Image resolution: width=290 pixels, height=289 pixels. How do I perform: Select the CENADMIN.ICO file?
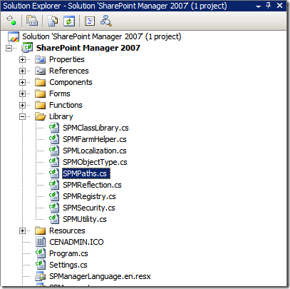coord(76,242)
